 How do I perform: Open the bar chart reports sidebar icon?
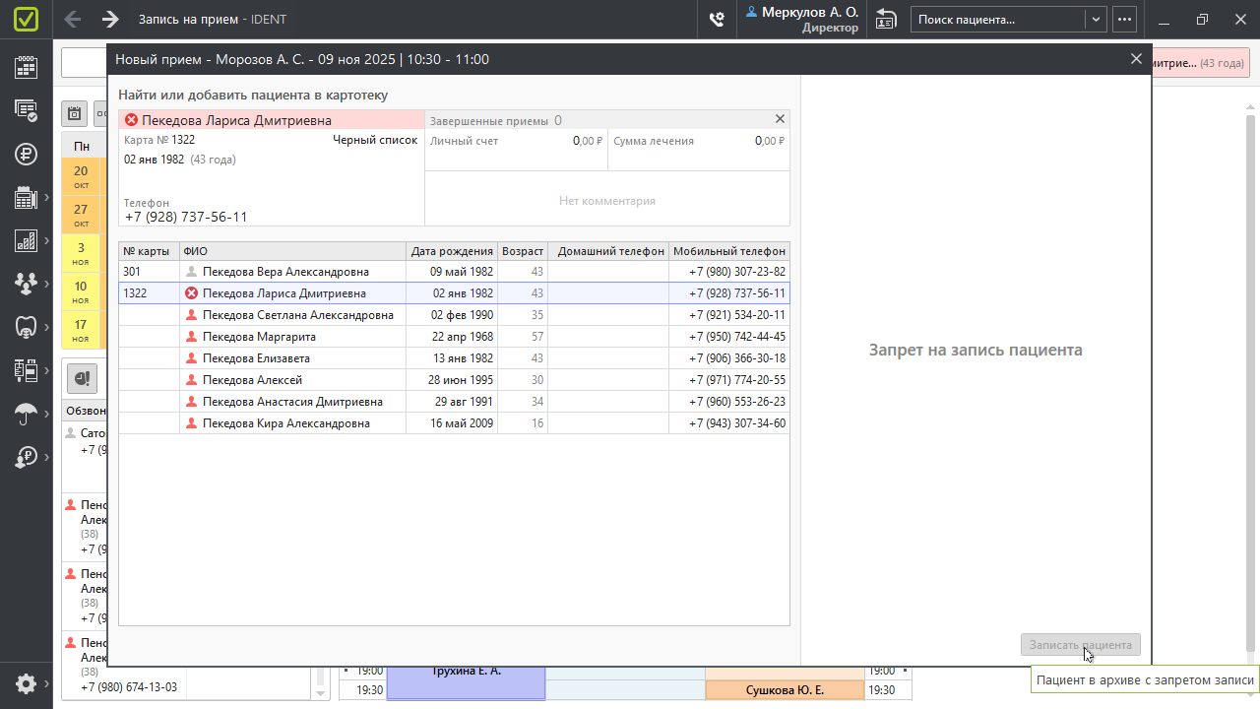point(26,240)
